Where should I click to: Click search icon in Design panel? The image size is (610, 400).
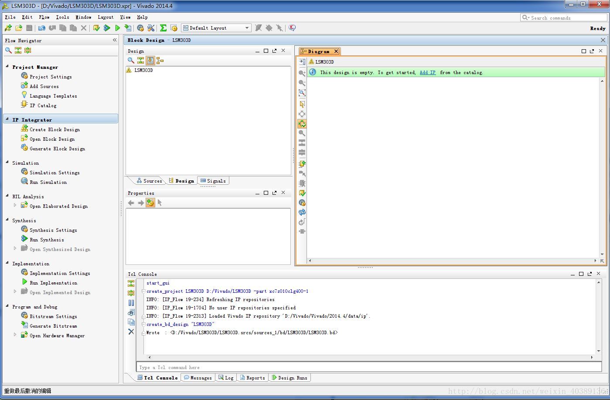pos(131,61)
